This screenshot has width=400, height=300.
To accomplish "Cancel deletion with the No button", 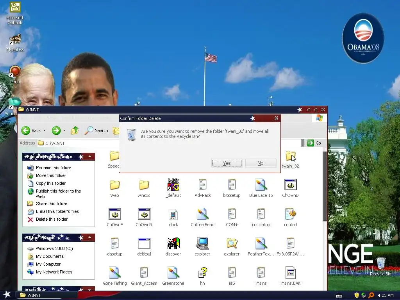I will click(261, 163).
